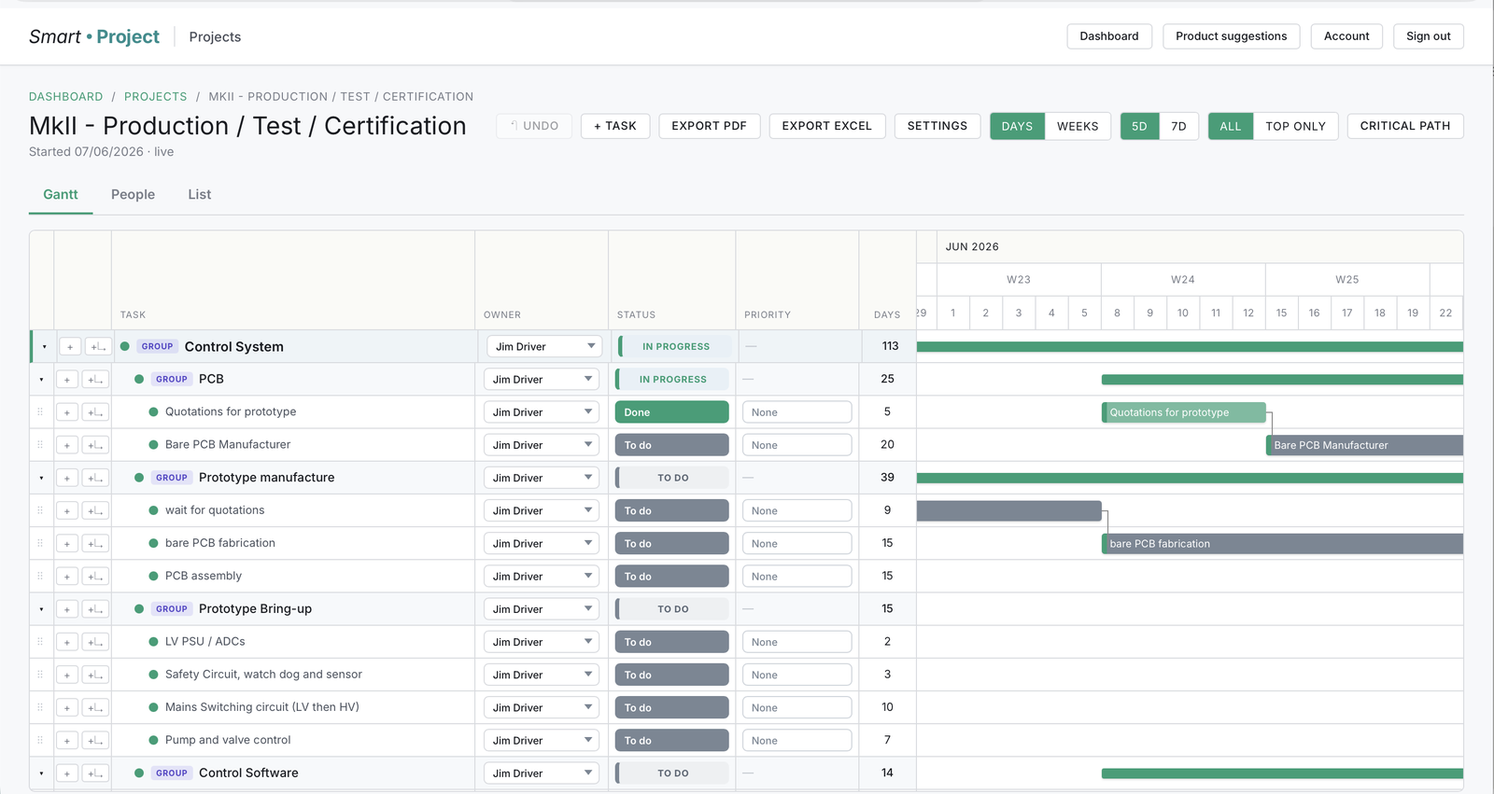1494x794 pixels.
Task: Click plus icon beside Bare PCB Manufacturer
Action: (67, 445)
